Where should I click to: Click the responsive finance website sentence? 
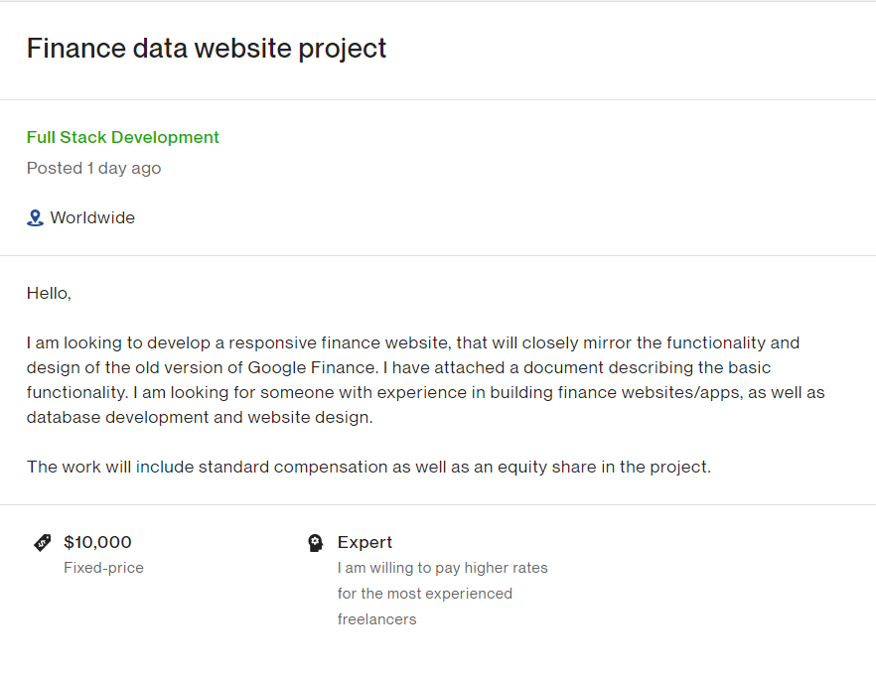point(413,342)
